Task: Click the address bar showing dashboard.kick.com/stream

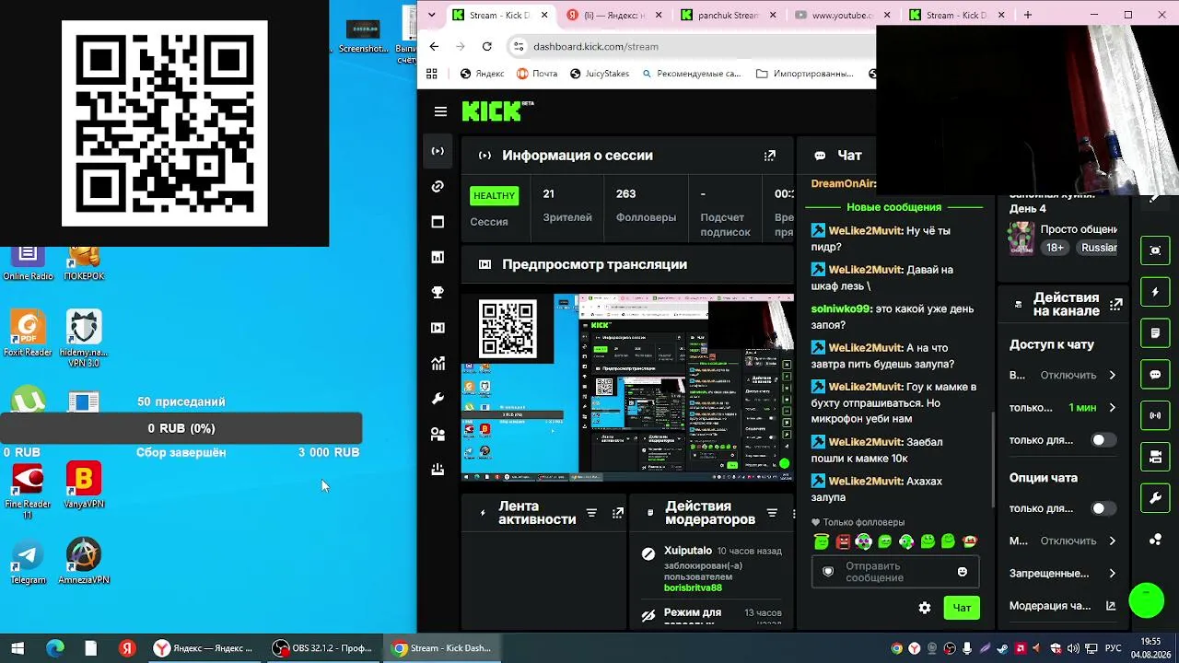Action: [692, 46]
